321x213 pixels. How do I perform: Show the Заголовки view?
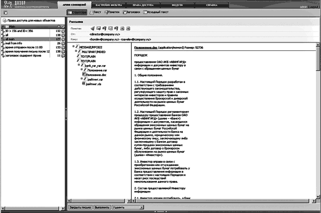click(131, 12)
